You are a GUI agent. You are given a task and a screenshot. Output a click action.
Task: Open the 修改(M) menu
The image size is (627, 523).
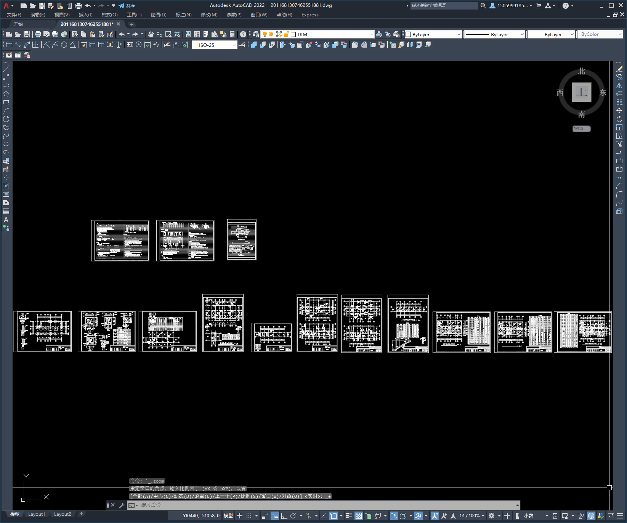click(x=209, y=15)
